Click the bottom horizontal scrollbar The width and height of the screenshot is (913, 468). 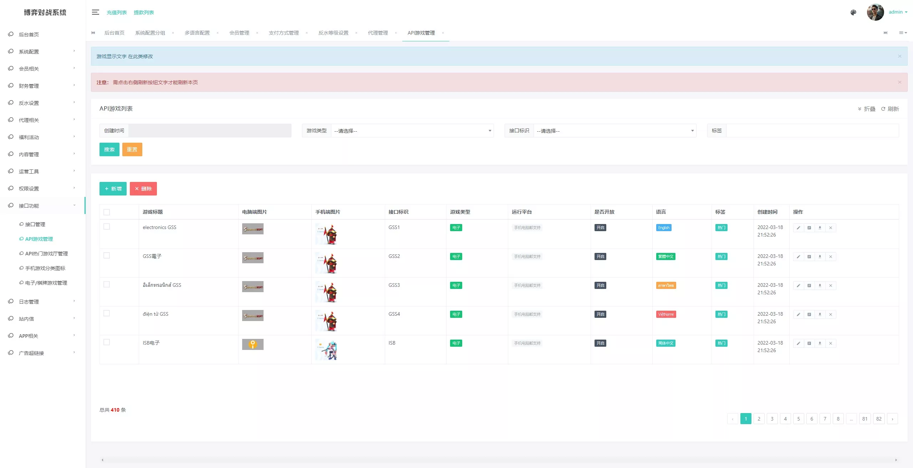(499, 460)
